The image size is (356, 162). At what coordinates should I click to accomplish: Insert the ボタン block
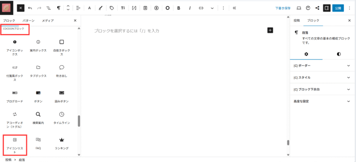pos(38,96)
